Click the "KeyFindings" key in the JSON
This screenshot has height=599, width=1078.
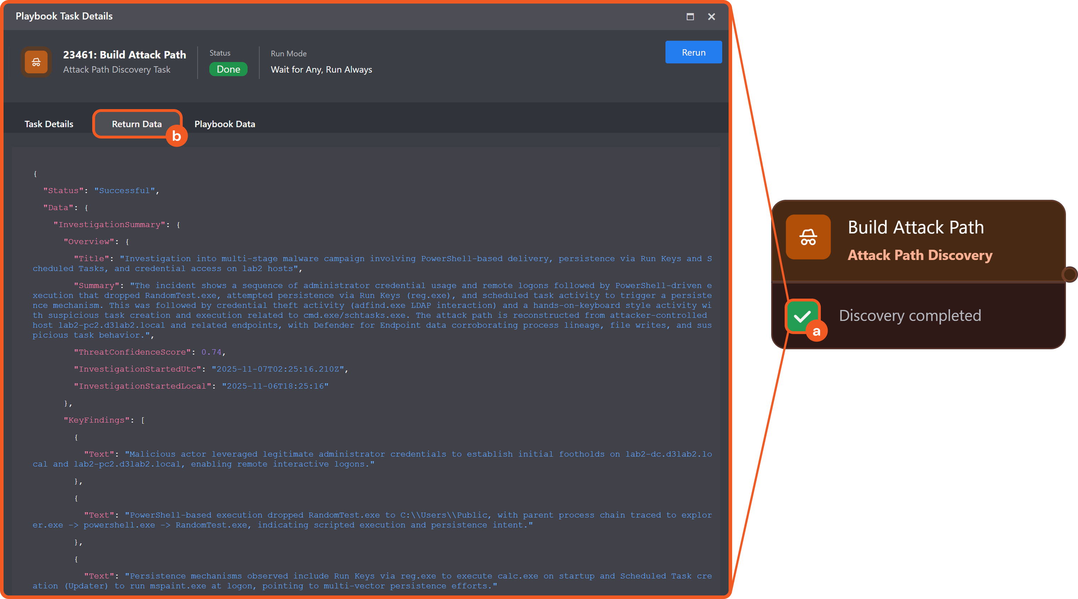pyautogui.click(x=97, y=420)
